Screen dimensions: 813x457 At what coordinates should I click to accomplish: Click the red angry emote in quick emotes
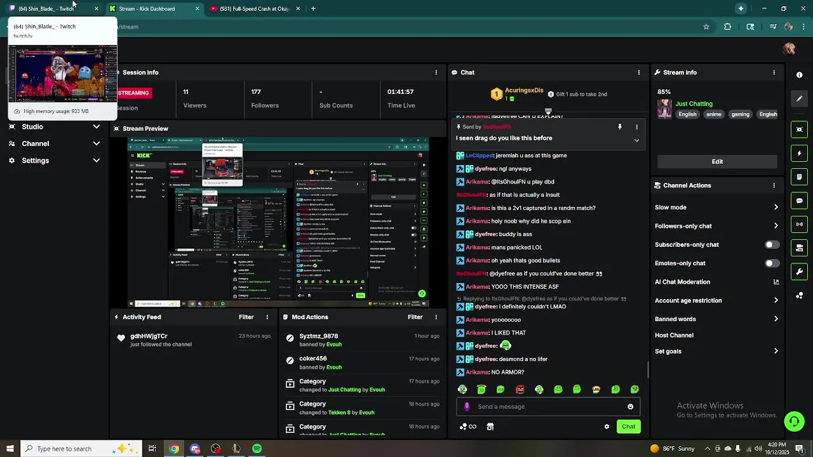pos(520,389)
